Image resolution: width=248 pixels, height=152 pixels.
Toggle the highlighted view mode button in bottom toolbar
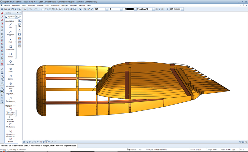click(46, 142)
